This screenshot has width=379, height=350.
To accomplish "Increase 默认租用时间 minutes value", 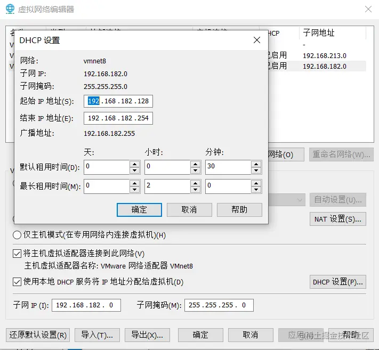I will (x=256, y=164).
